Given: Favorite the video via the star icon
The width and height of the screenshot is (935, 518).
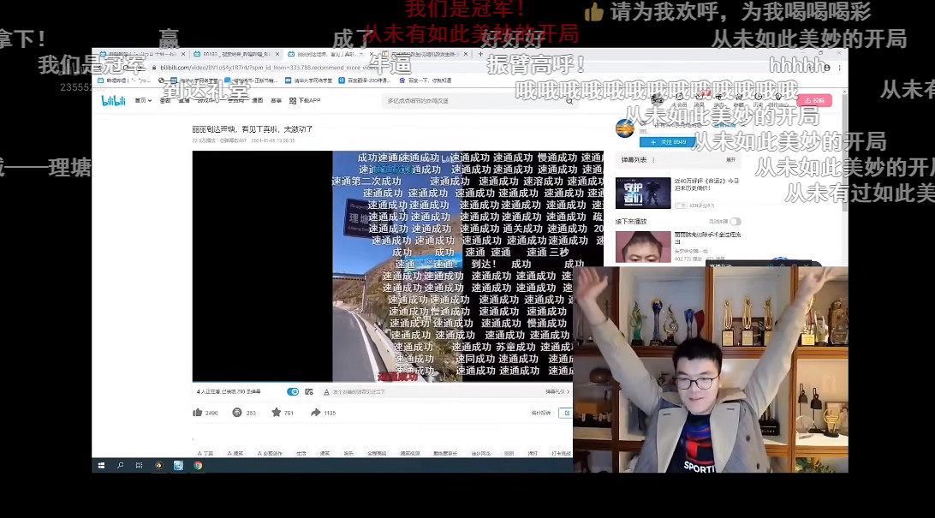Looking at the screenshot, I should tap(275, 413).
